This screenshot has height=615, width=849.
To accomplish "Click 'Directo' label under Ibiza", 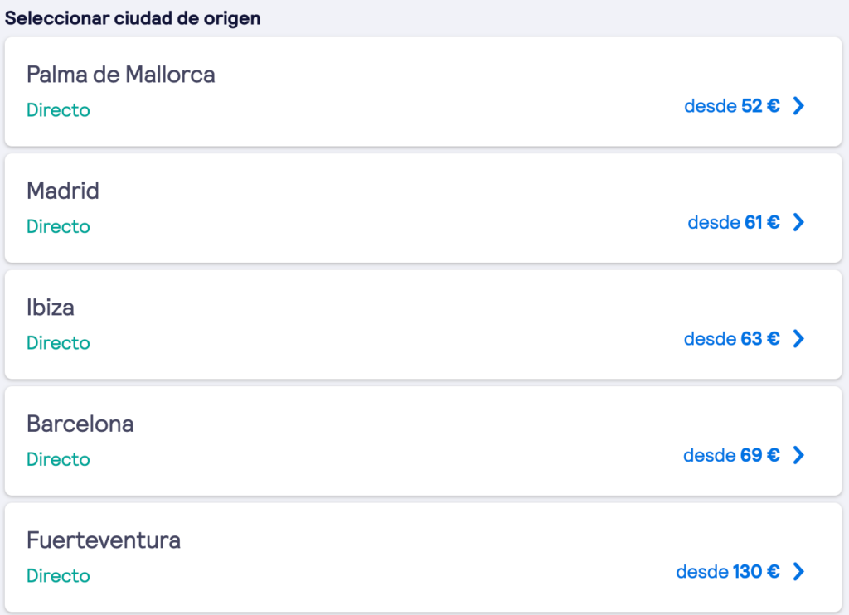I will point(58,342).
